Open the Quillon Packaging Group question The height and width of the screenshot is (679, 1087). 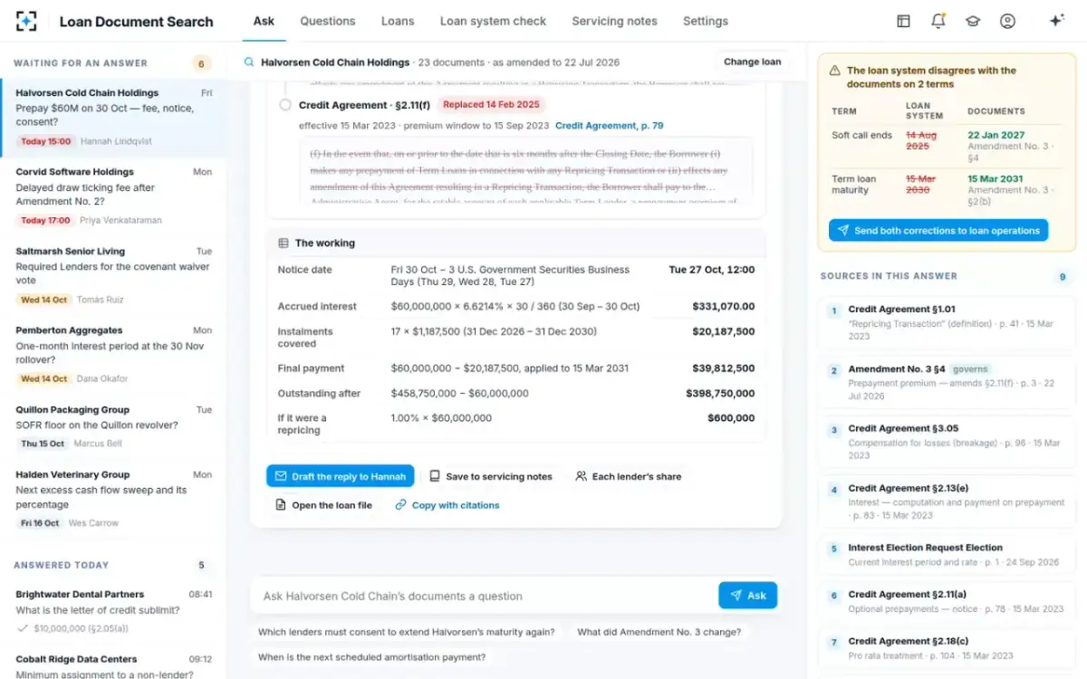113,426
